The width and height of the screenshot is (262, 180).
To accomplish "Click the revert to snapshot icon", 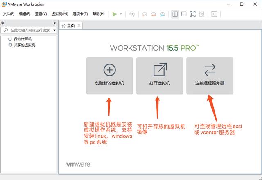I will point(154,14).
